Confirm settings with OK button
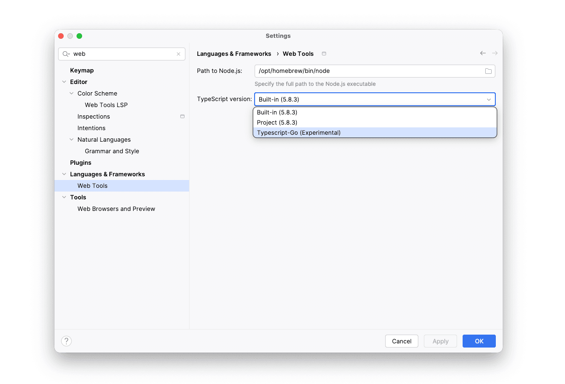The width and height of the screenshot is (565, 384). 479,341
